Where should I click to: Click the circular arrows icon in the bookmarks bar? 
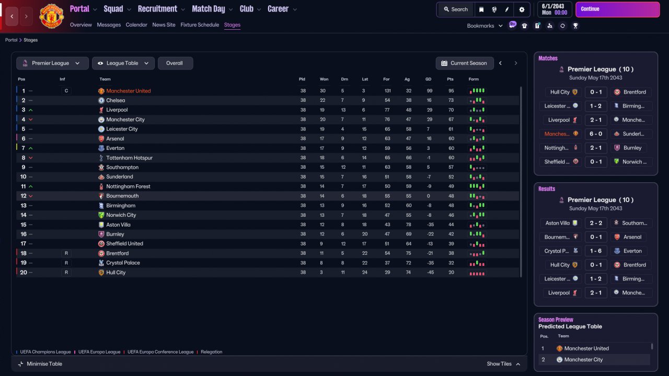tap(562, 26)
